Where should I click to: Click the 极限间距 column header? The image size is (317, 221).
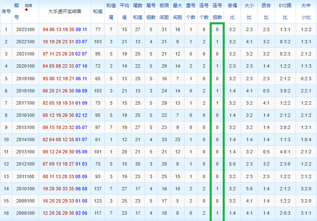coord(164,11)
